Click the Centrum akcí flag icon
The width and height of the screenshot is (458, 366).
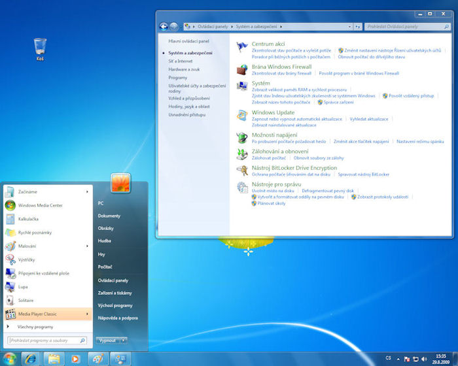242,46
